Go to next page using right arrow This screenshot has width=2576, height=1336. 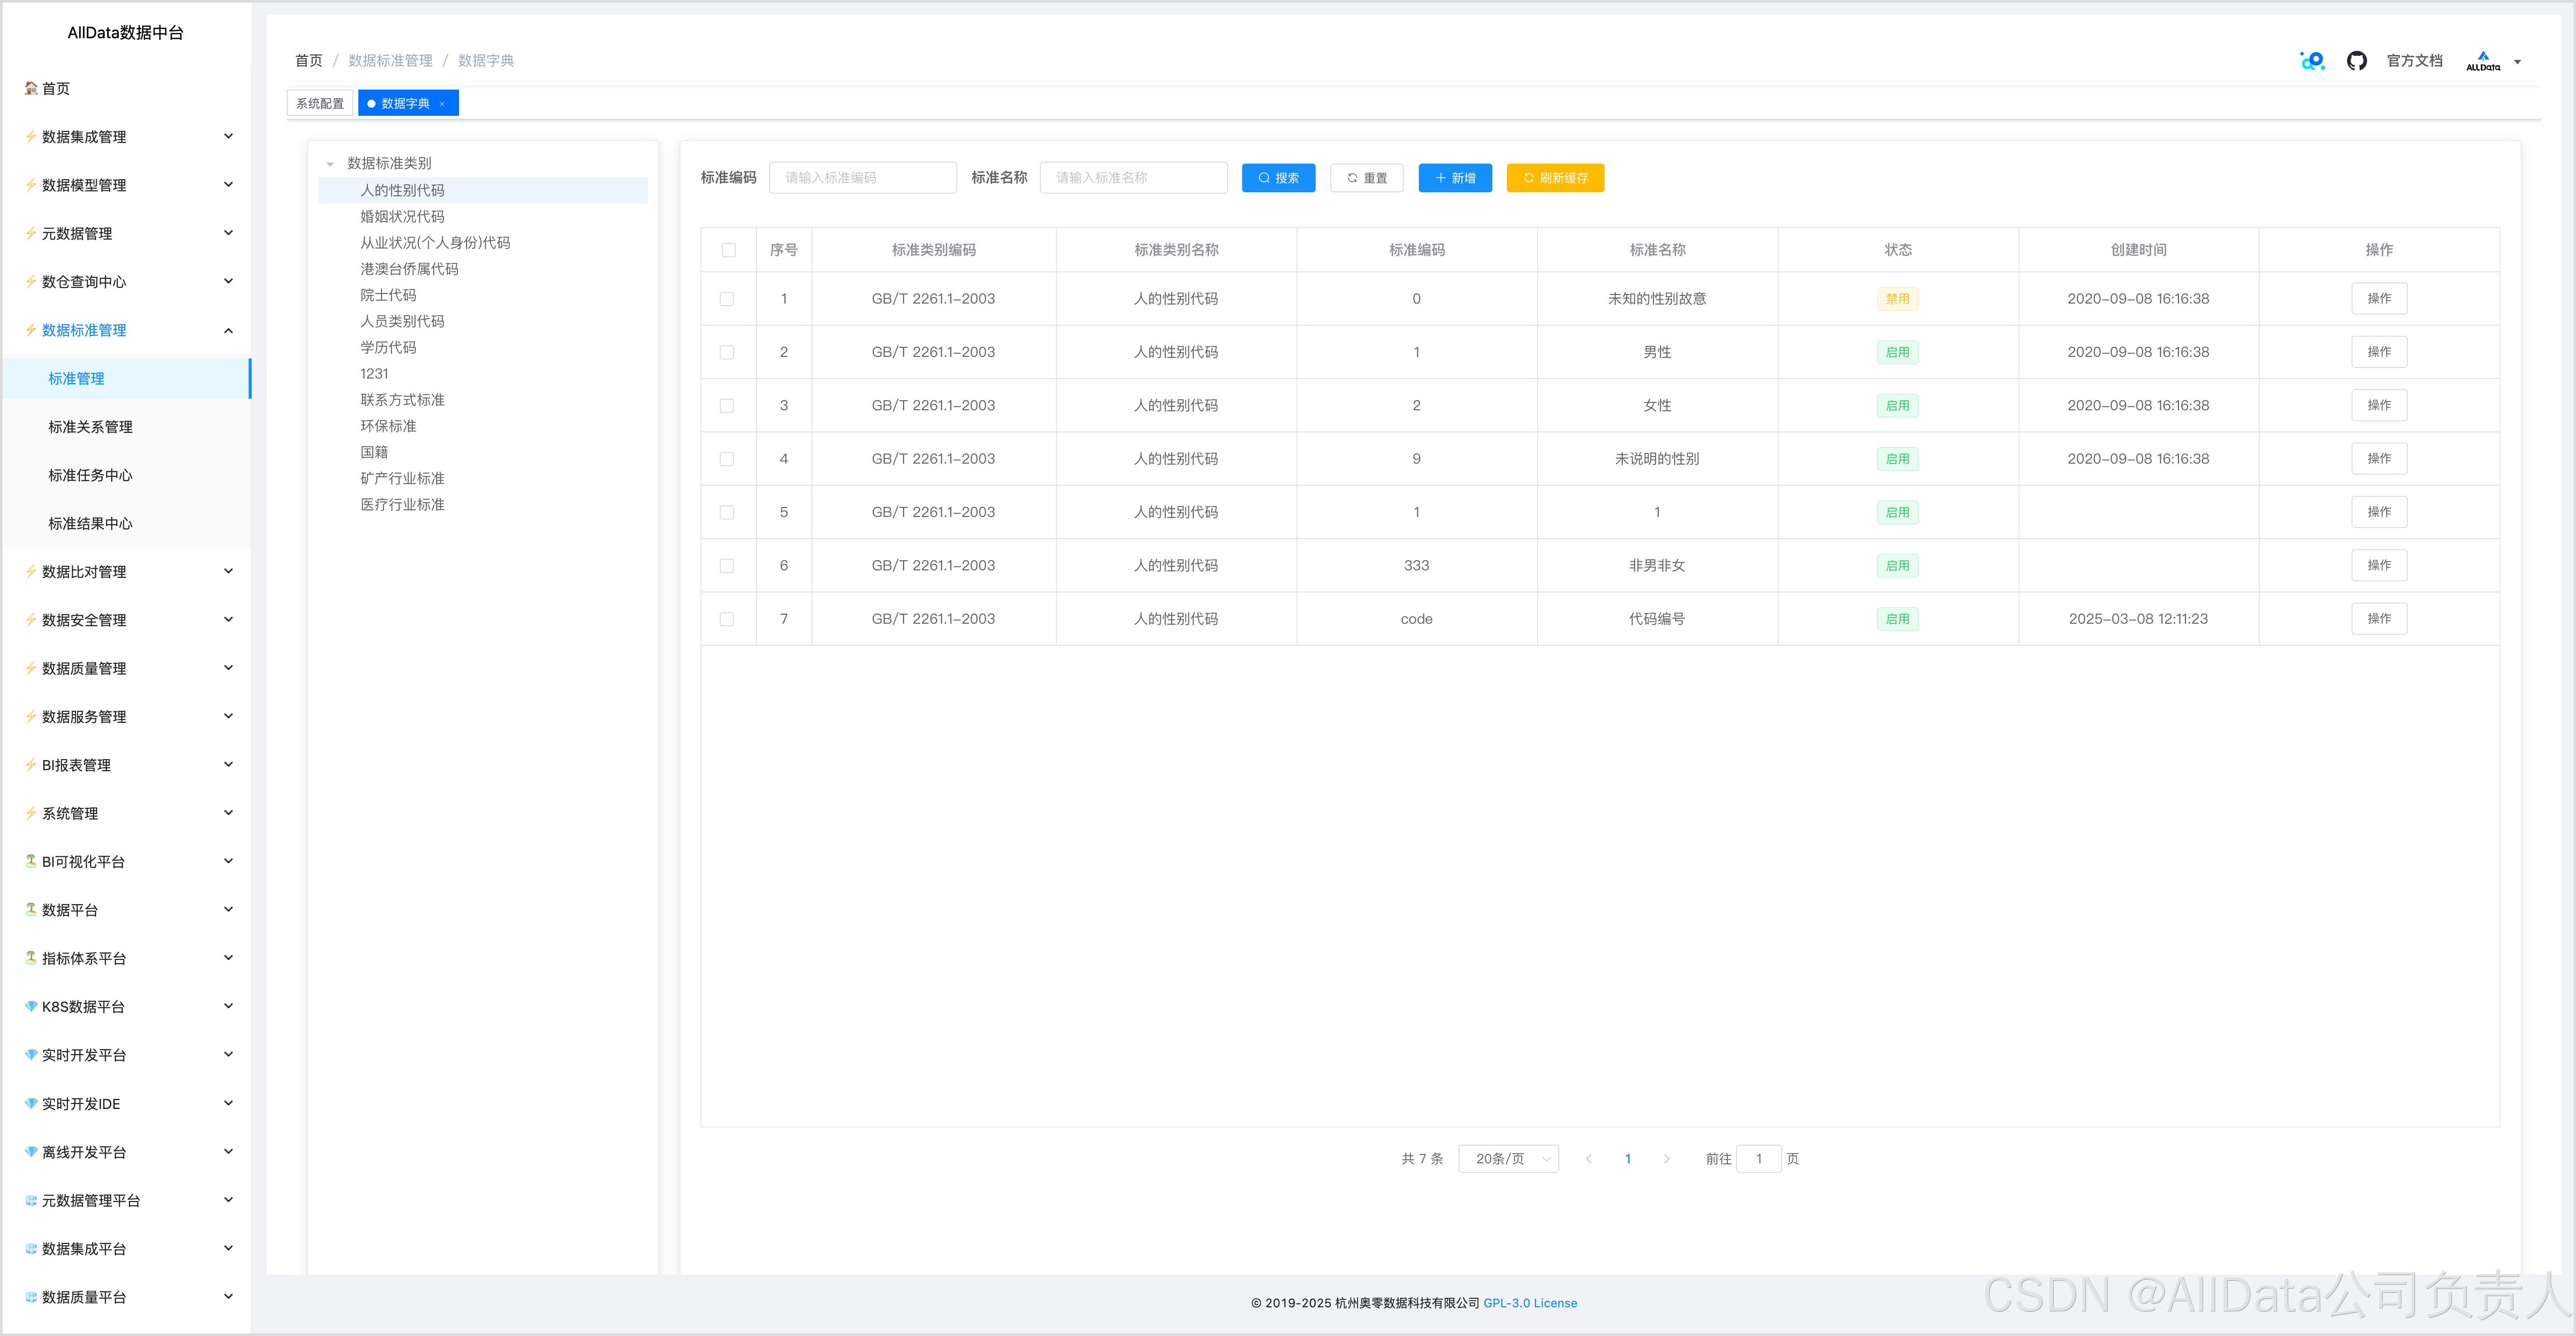pyautogui.click(x=1666, y=1159)
